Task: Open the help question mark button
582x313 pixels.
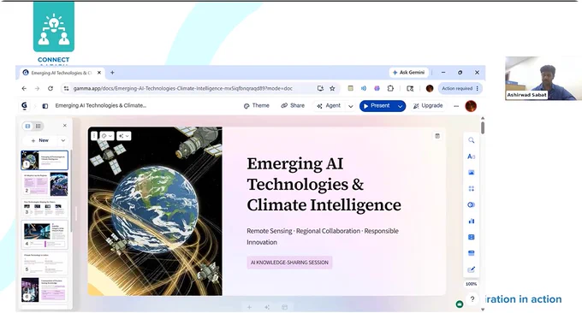Action: click(472, 299)
